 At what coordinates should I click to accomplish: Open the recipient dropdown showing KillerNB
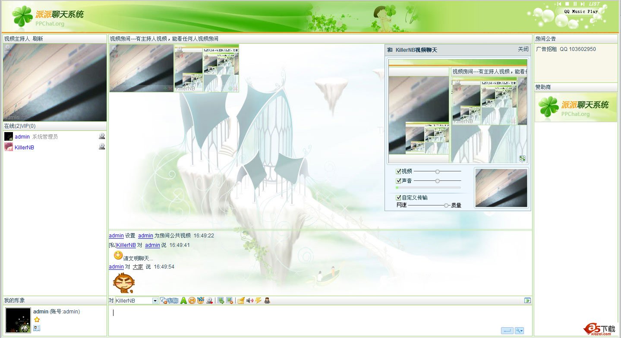[x=137, y=300]
